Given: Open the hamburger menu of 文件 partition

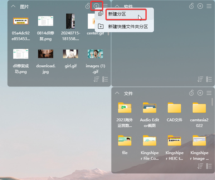Looking at the screenshot, I should pos(209,93).
